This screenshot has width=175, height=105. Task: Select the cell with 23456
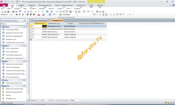tap(40, 31)
